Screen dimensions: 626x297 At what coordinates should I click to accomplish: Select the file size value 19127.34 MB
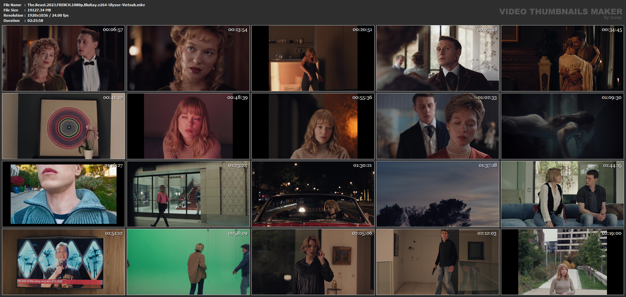[x=39, y=10]
